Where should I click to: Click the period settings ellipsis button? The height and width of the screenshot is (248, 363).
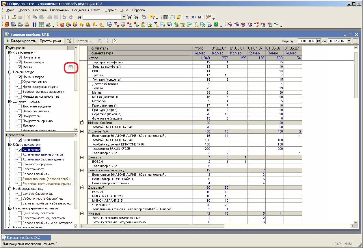point(355,41)
